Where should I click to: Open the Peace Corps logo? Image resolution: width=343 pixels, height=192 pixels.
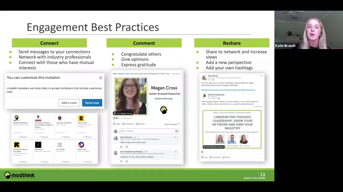pos(81,145)
